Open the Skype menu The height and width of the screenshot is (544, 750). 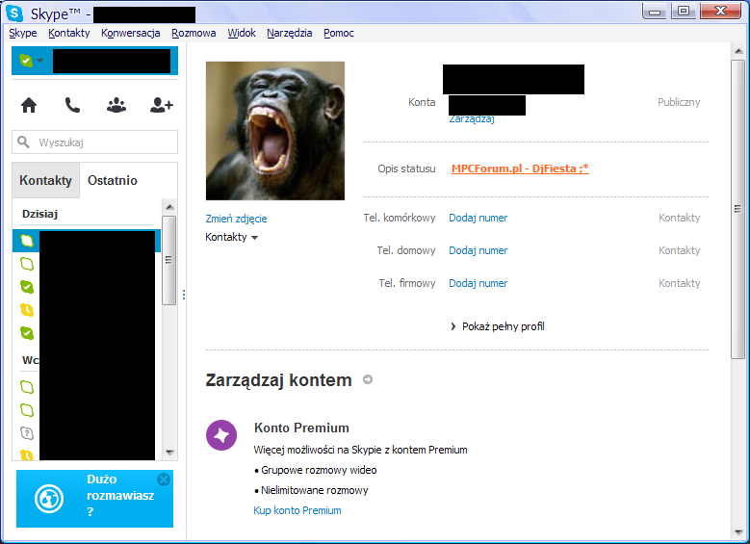click(23, 33)
